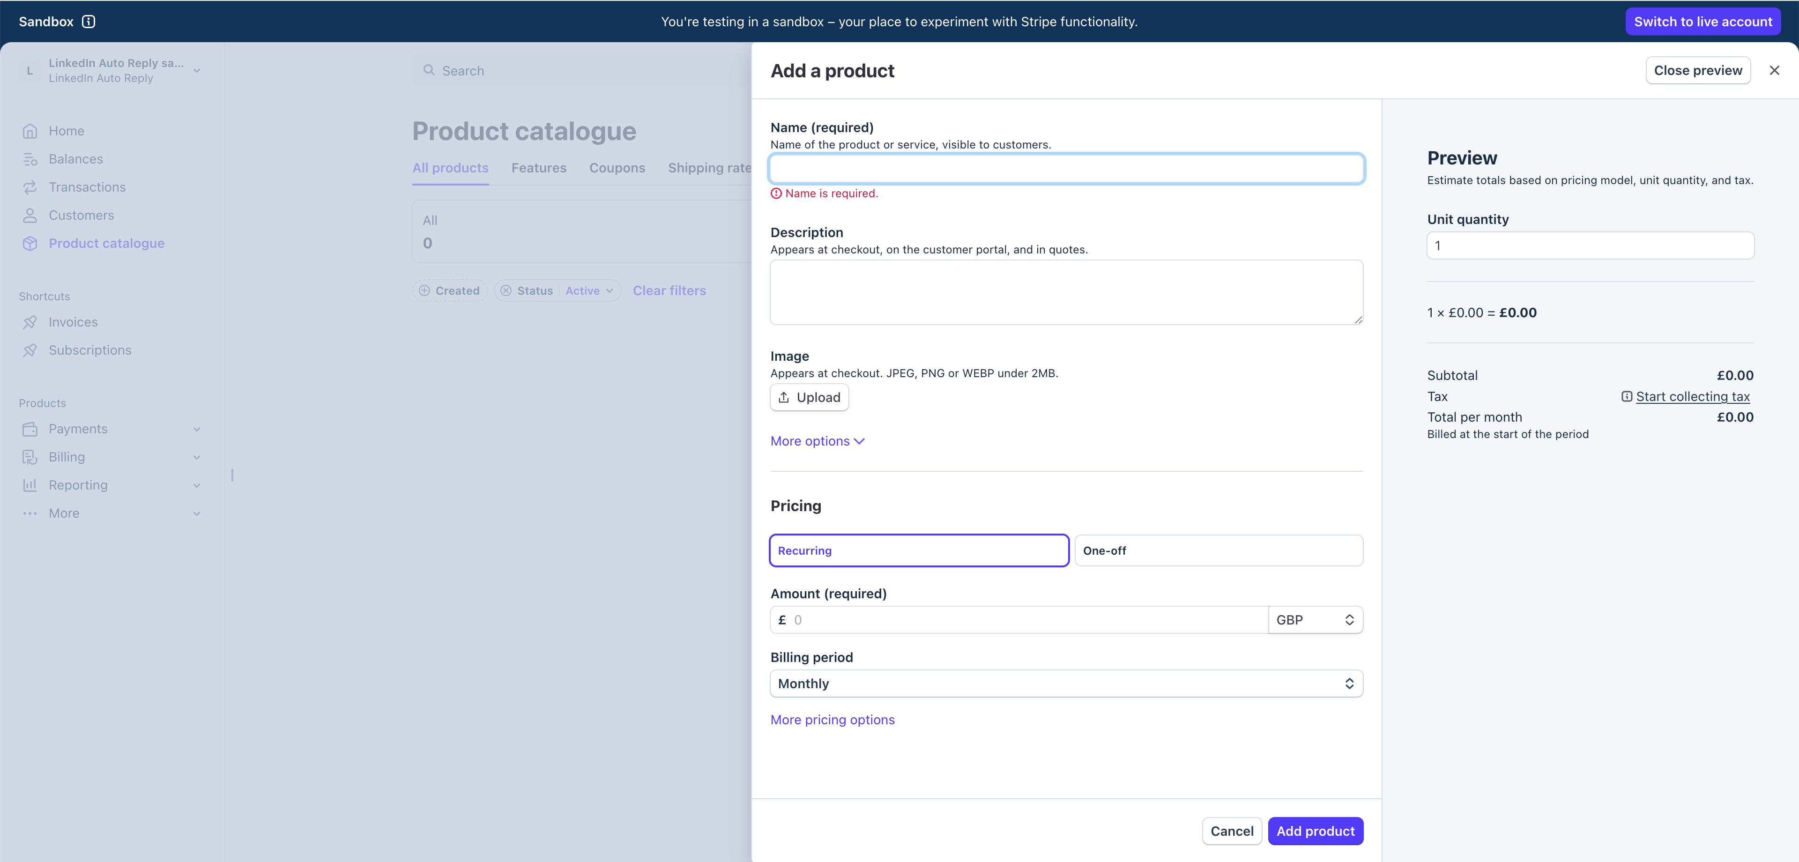
Task: Click Close preview button
Action: [x=1697, y=71]
